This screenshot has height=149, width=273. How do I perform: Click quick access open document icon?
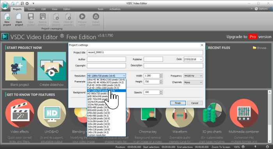[18, 3]
